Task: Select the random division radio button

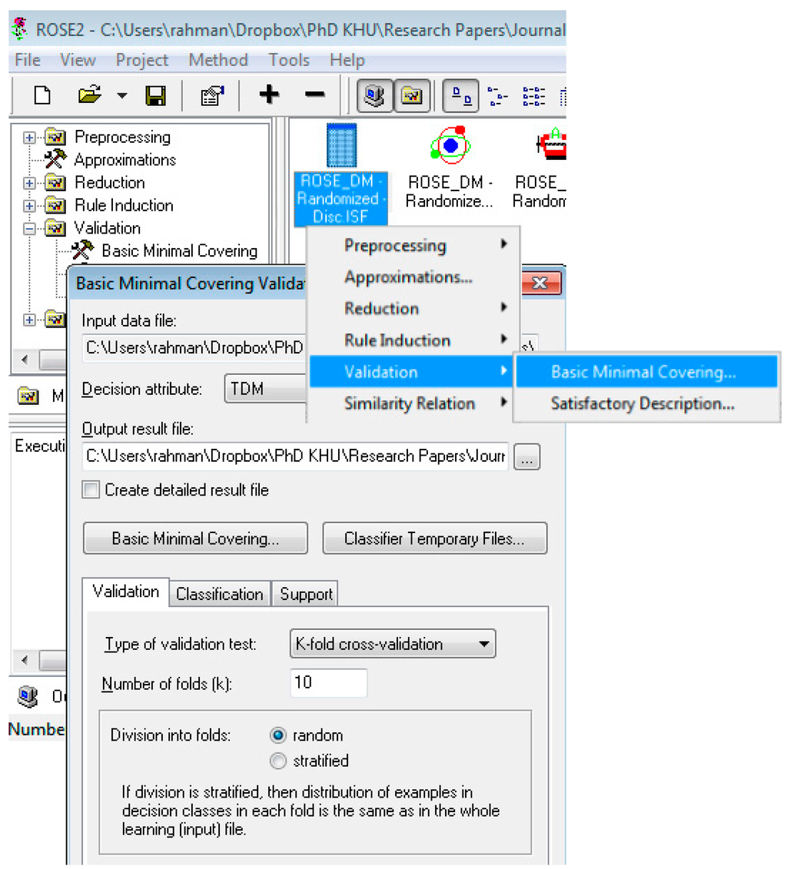Action: point(278,735)
